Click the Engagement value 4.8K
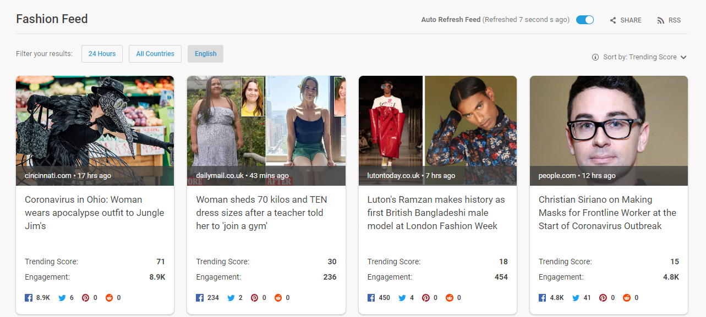Image resolution: width=706 pixels, height=317 pixels. pyautogui.click(x=671, y=277)
